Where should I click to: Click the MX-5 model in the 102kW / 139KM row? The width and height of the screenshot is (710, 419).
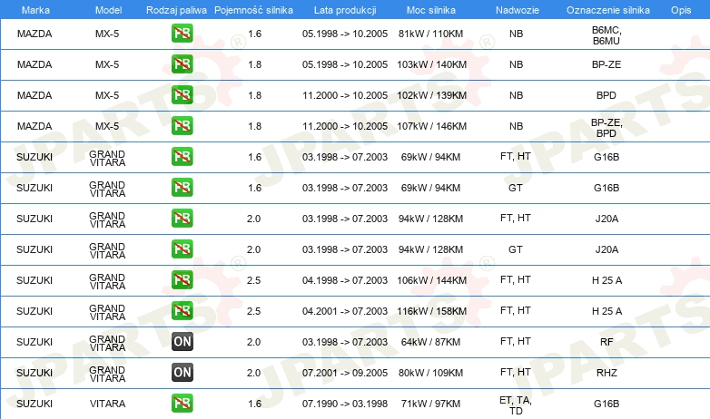(x=107, y=95)
